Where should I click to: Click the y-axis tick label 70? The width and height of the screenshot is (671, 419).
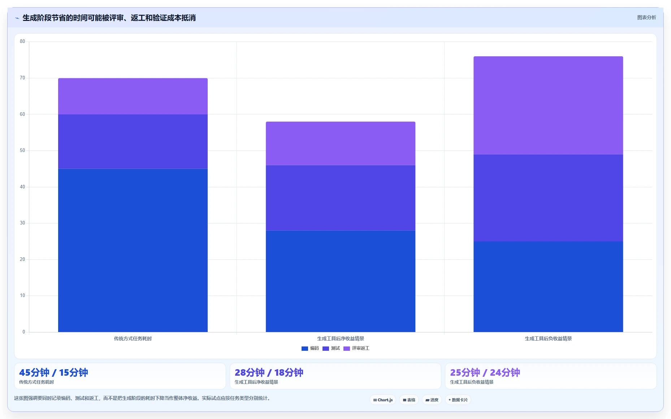(x=22, y=78)
